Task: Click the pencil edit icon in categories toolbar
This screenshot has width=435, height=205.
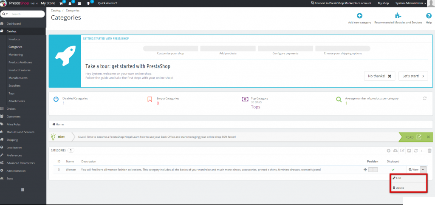Action: click(402, 151)
